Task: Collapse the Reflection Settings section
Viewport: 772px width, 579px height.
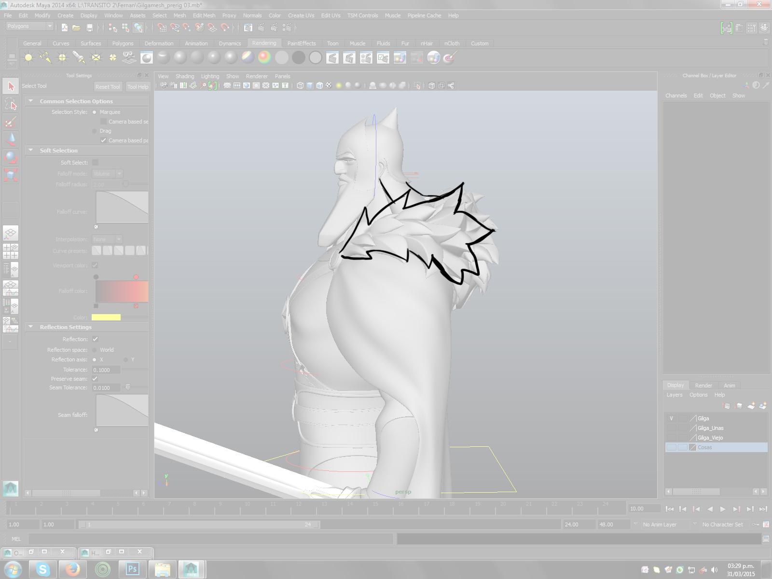Action: [x=31, y=327]
